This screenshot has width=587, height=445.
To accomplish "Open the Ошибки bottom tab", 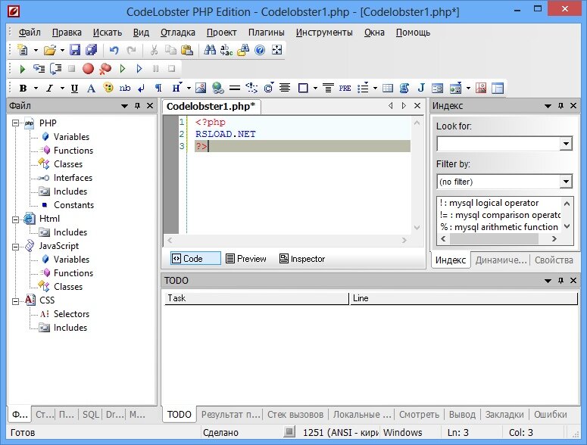I will [551, 414].
